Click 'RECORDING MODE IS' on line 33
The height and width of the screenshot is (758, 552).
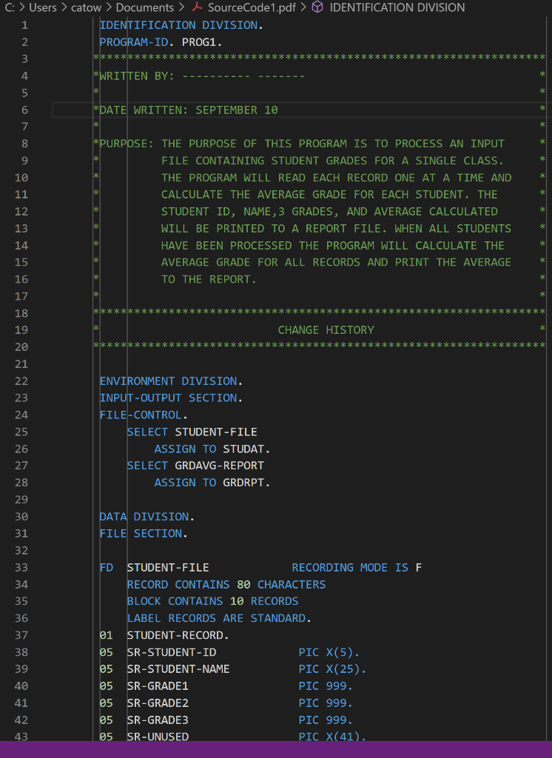point(350,568)
